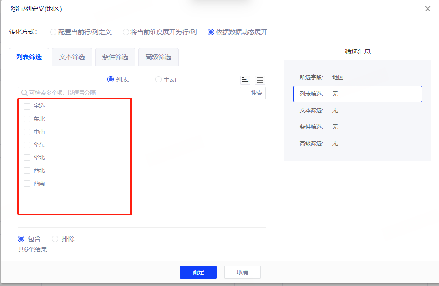Click the 列表筛选 row in 筛选汇总
Viewport: 439px width, 286px height.
[357, 94]
